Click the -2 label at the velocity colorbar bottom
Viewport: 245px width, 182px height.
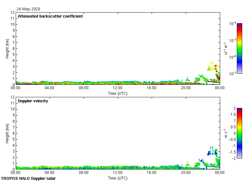click(233, 158)
